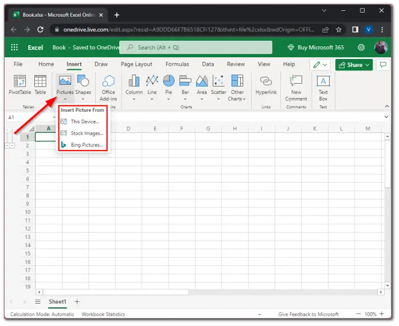This screenshot has height=326, width=399.
Task: Click the Search (Alt + Q) box
Action: point(195,48)
